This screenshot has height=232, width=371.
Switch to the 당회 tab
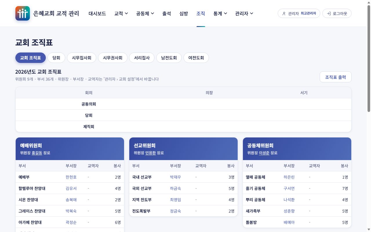[x=56, y=58]
